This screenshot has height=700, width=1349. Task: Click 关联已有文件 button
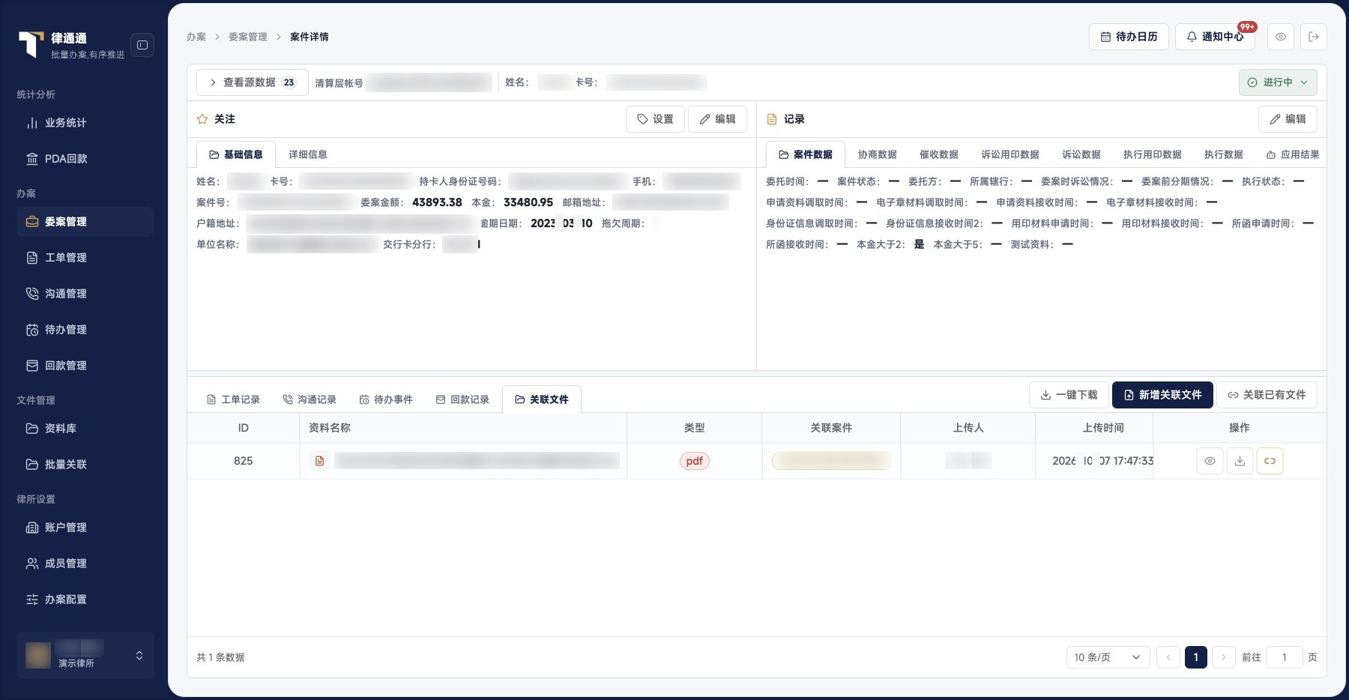pos(1267,395)
